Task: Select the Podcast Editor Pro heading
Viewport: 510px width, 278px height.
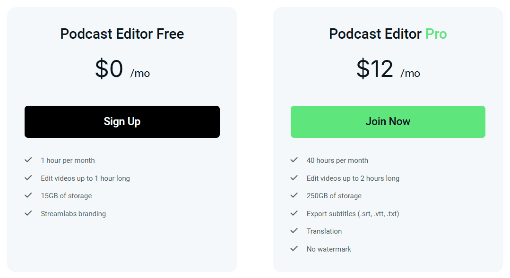Action: click(388, 34)
